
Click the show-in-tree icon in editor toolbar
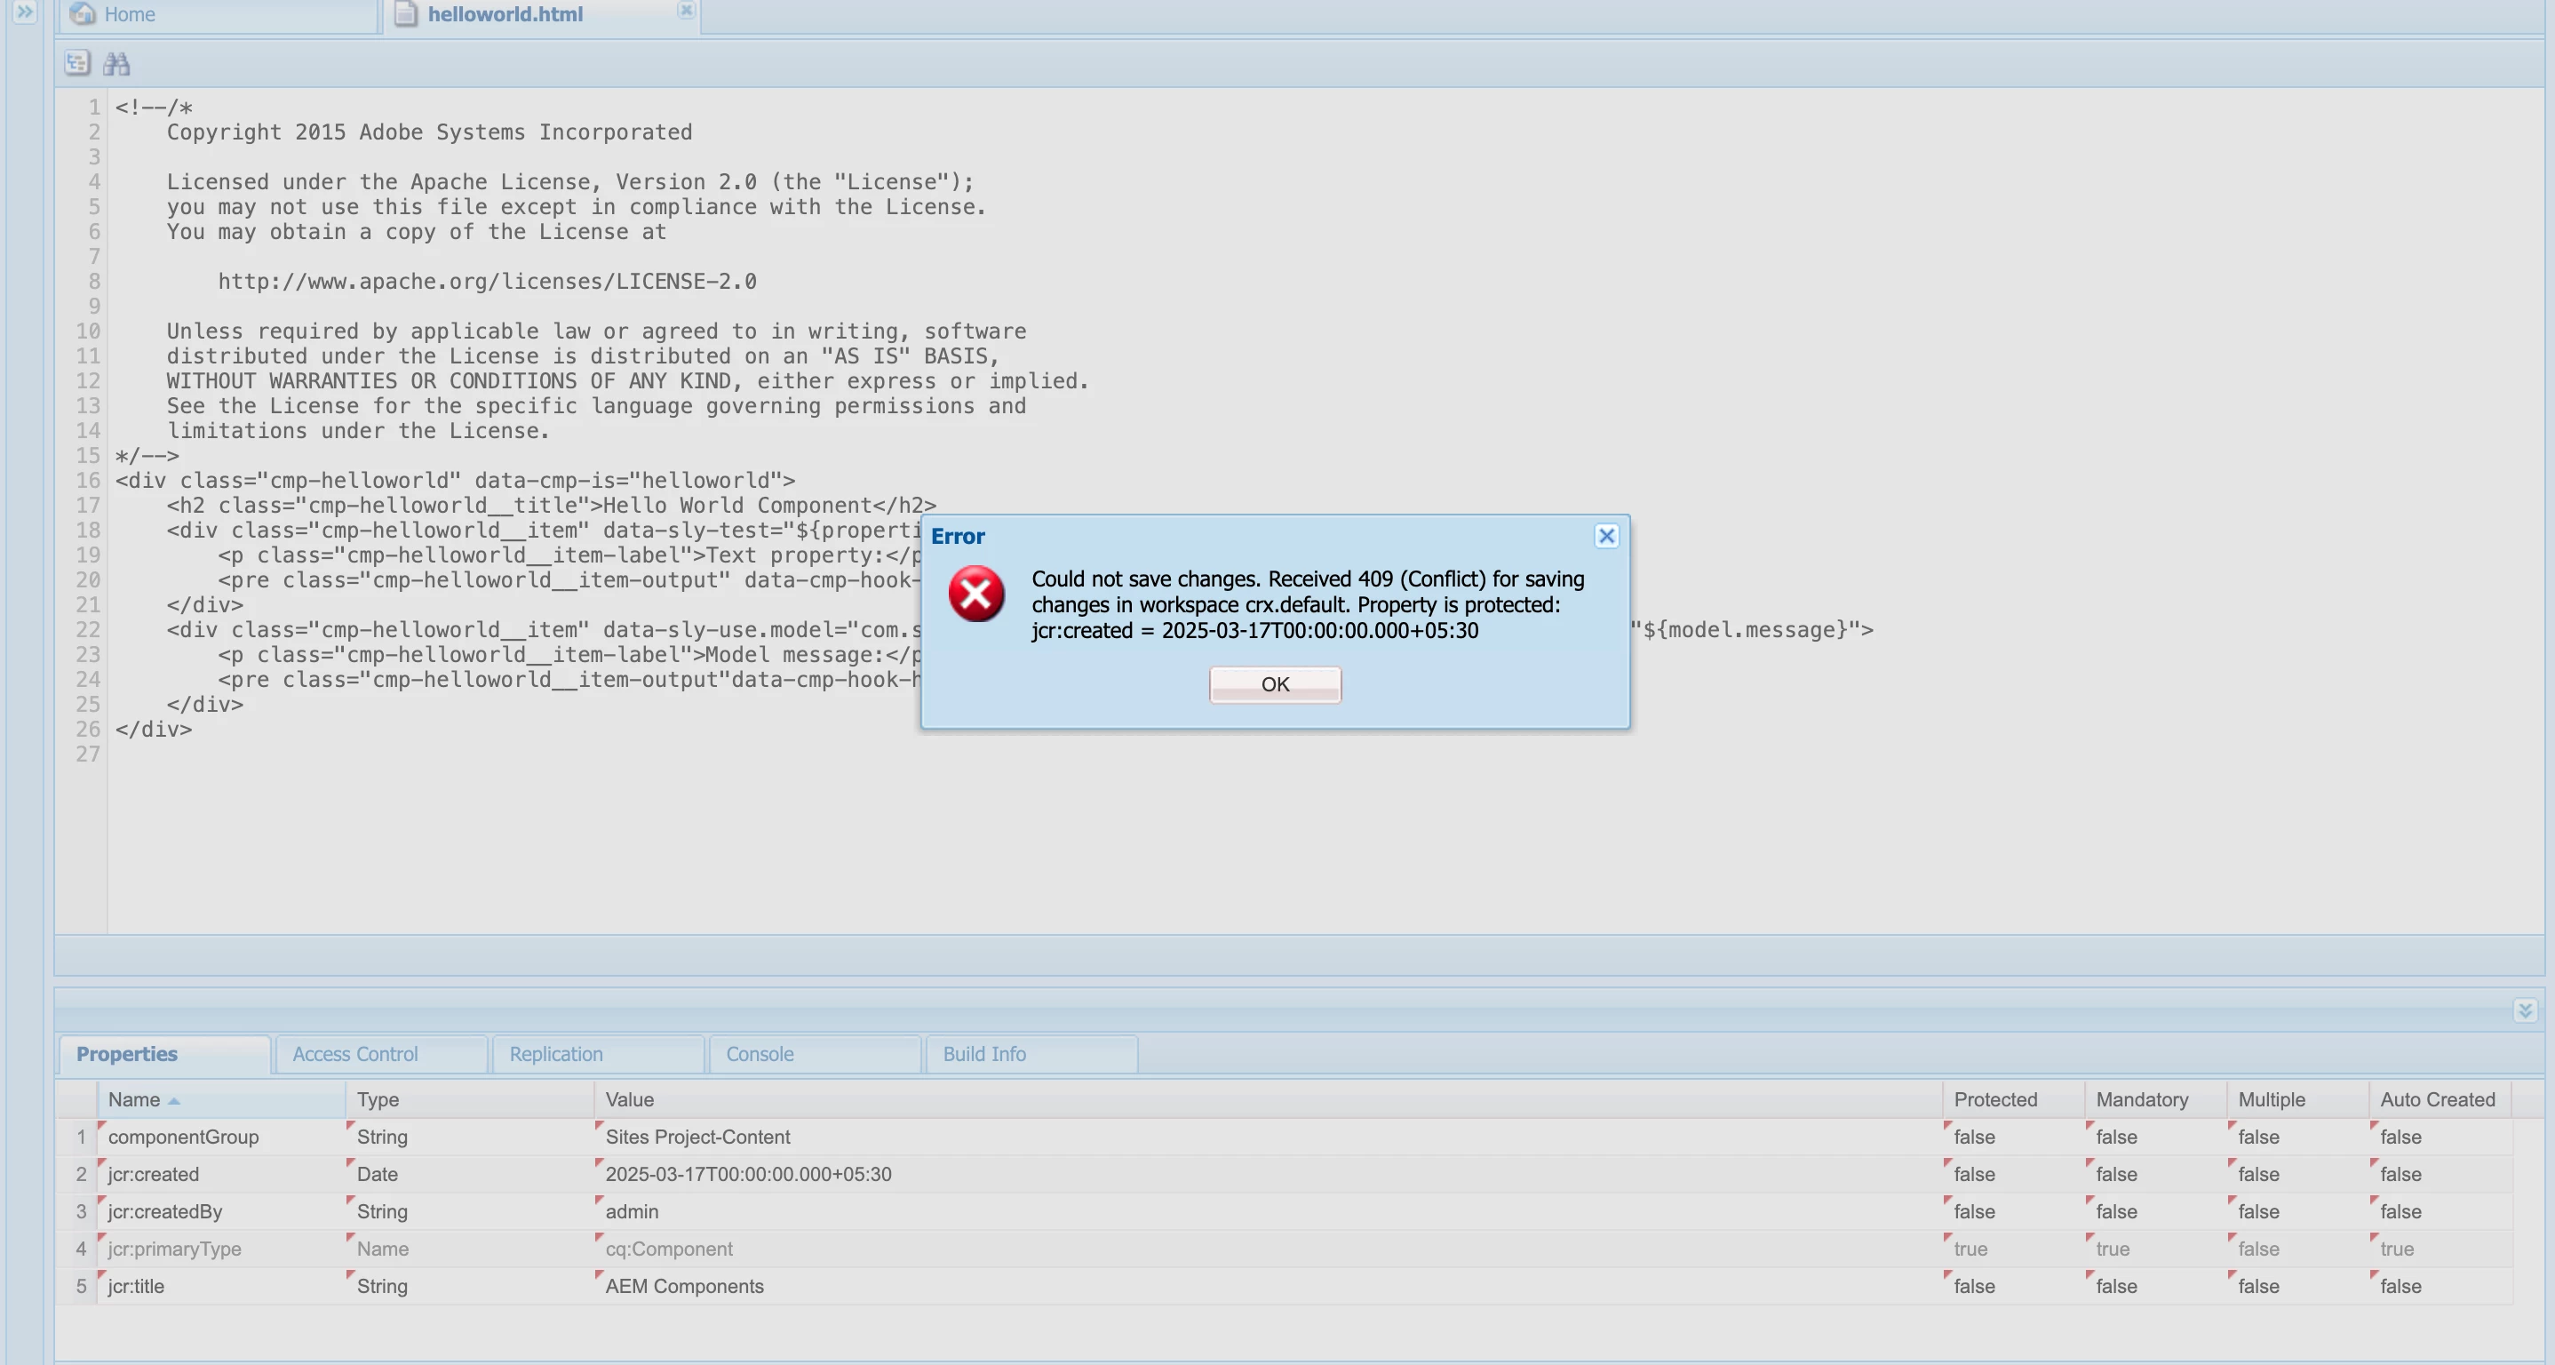[x=77, y=63]
